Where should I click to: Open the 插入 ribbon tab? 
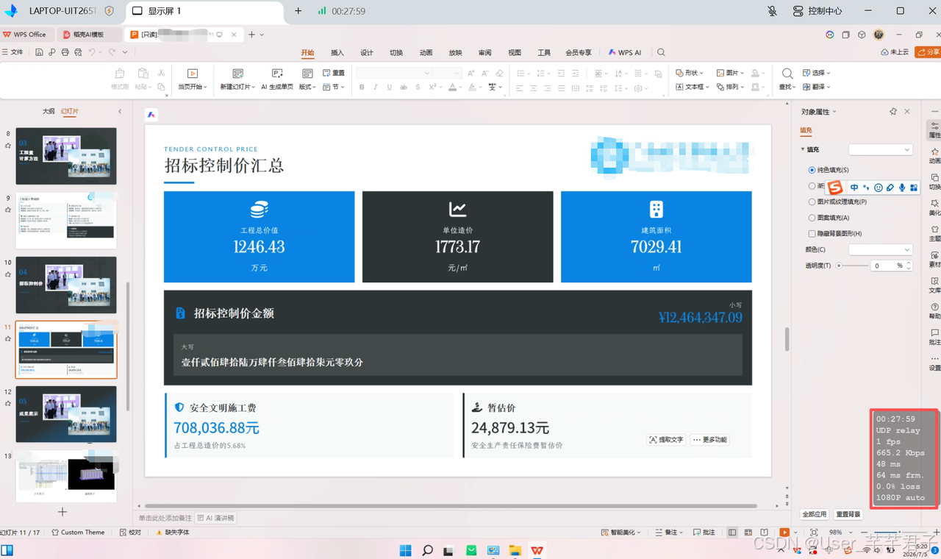click(x=337, y=52)
